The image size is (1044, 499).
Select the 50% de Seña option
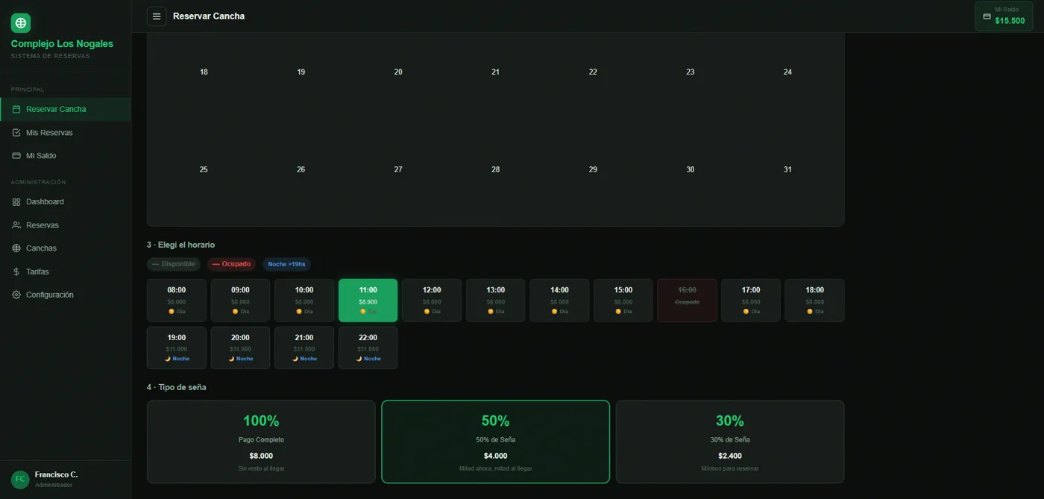495,442
